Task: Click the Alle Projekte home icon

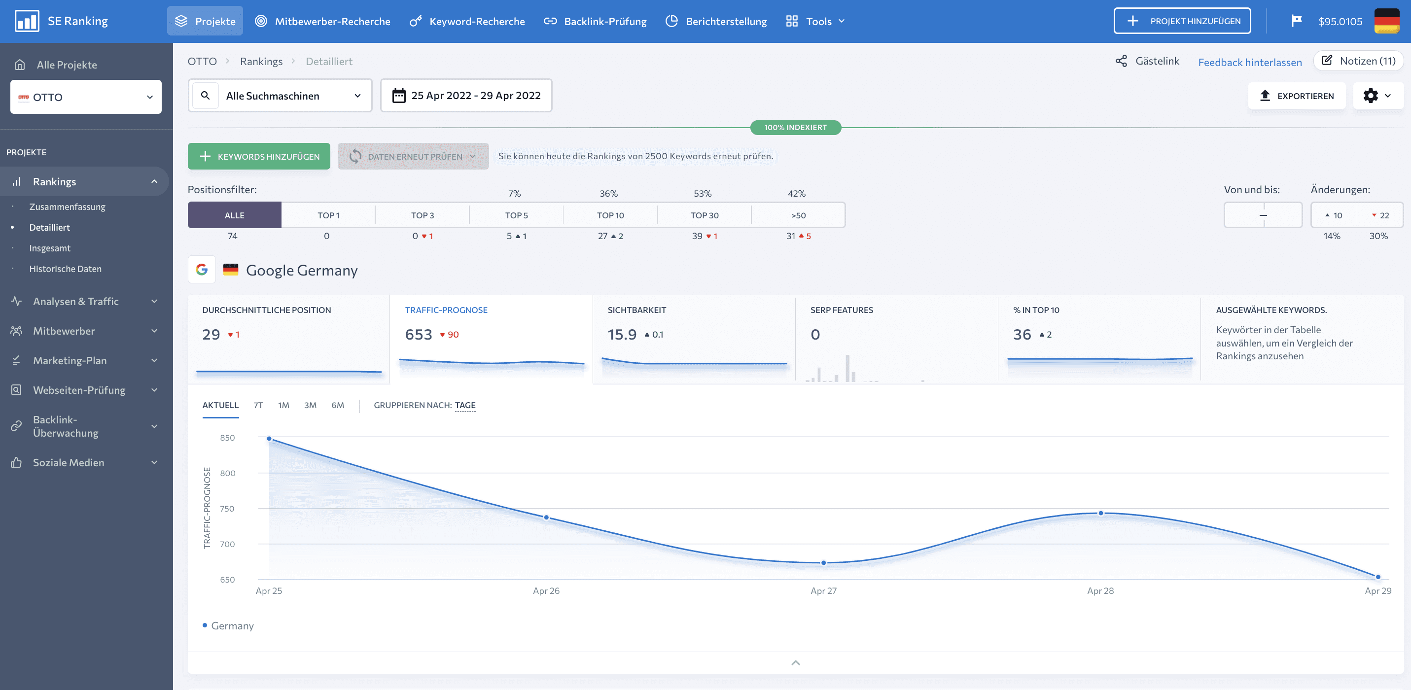Action: 20,65
